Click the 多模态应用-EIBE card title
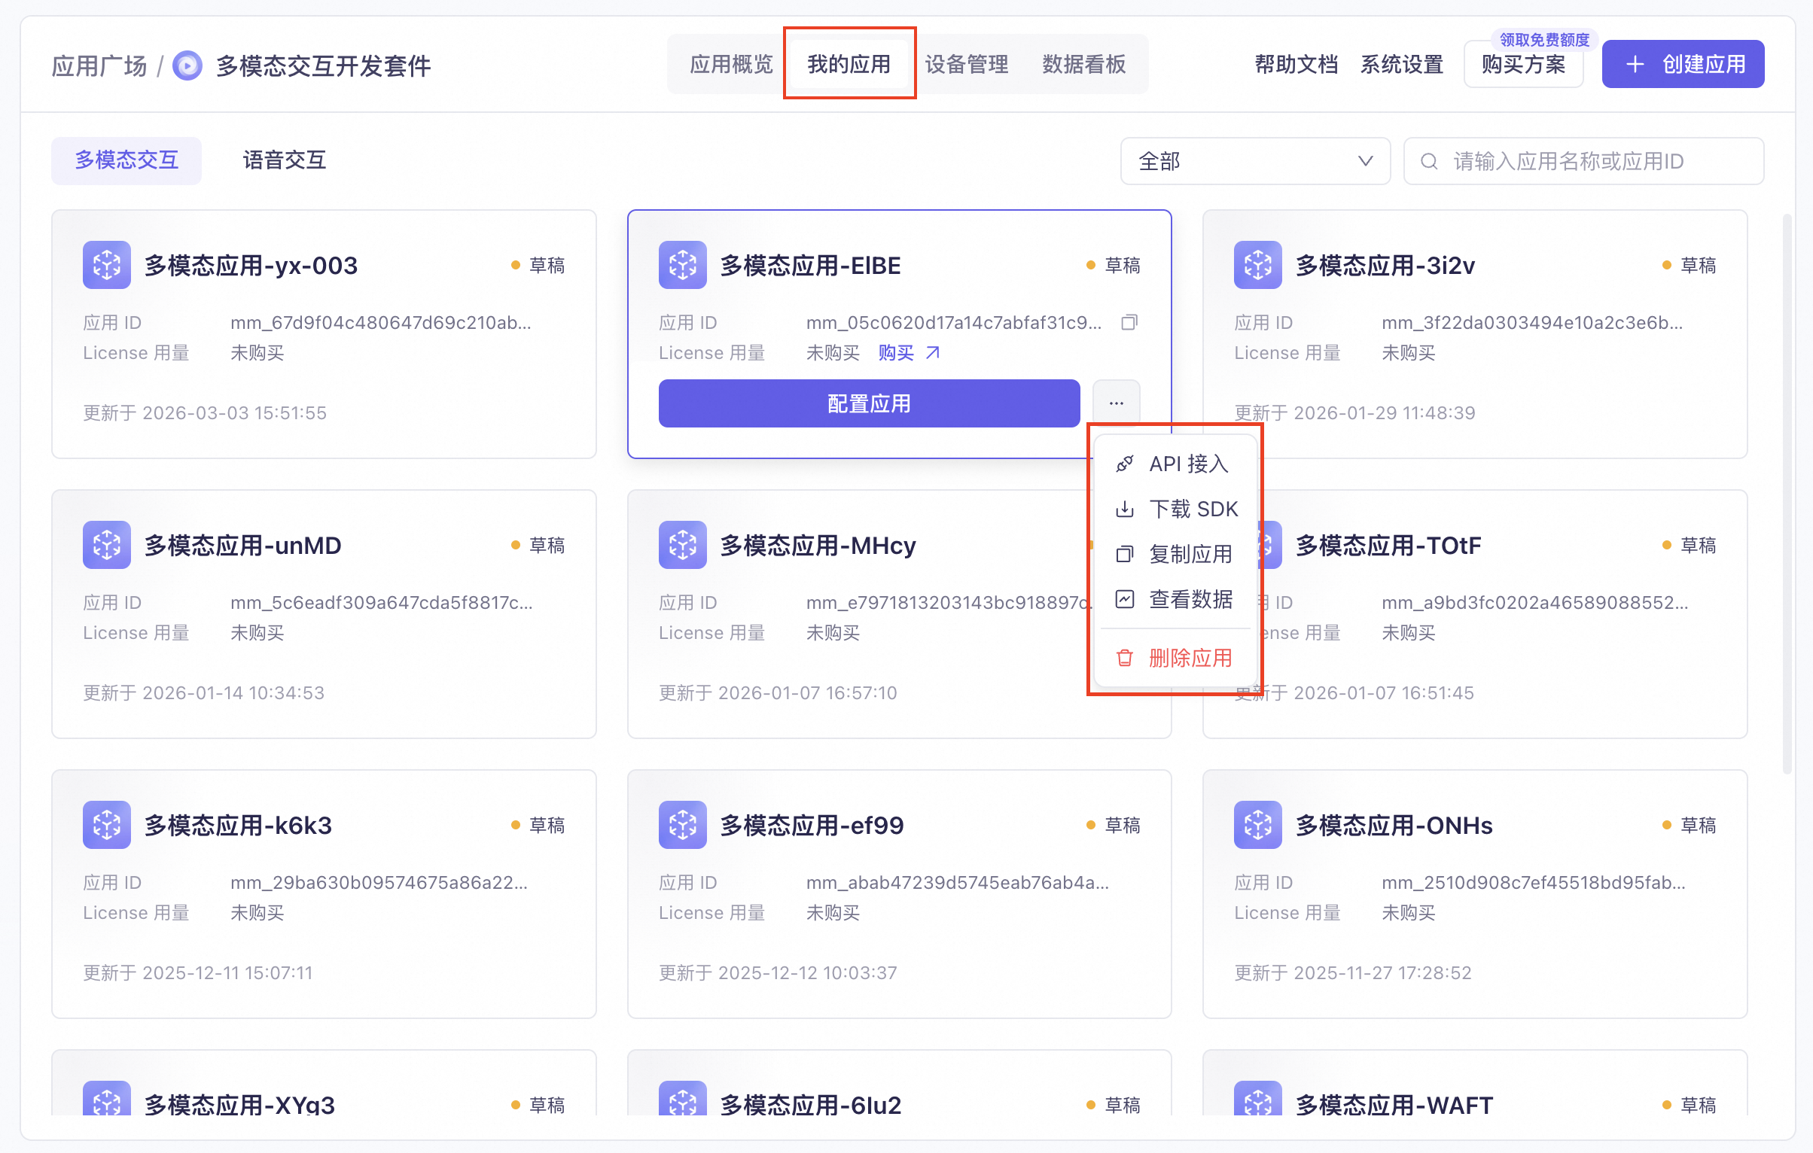 point(811,266)
